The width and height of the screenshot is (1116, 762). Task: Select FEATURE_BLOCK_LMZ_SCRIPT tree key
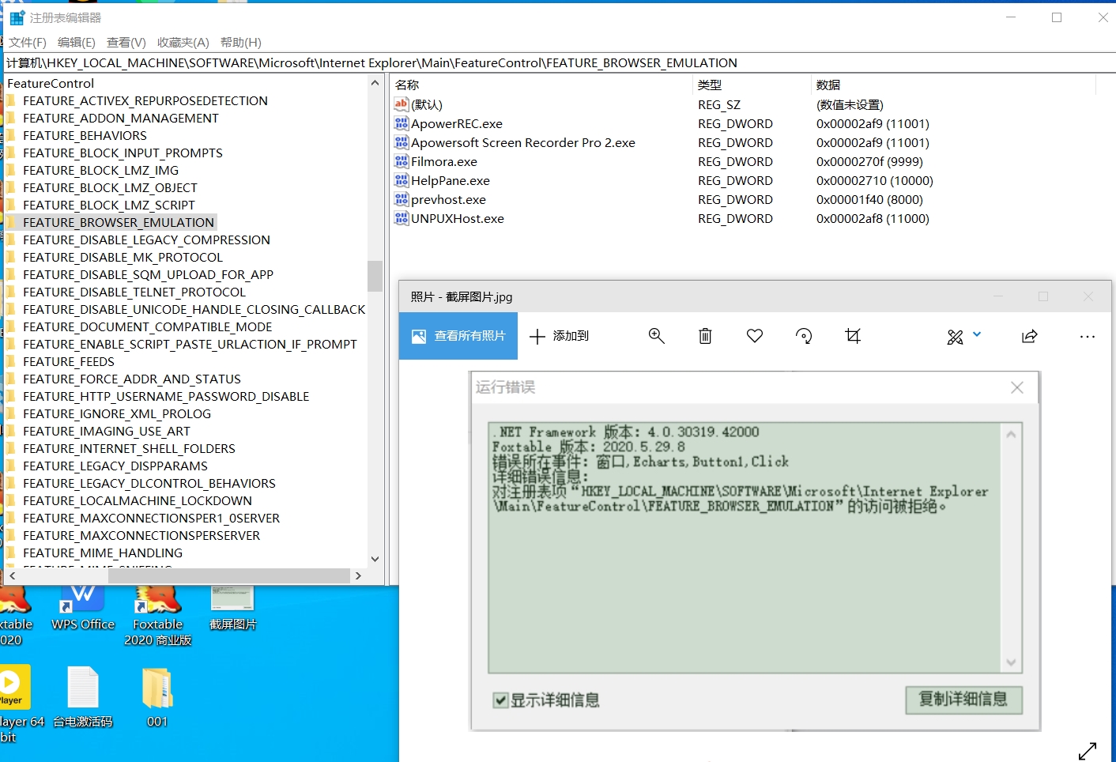coord(109,206)
